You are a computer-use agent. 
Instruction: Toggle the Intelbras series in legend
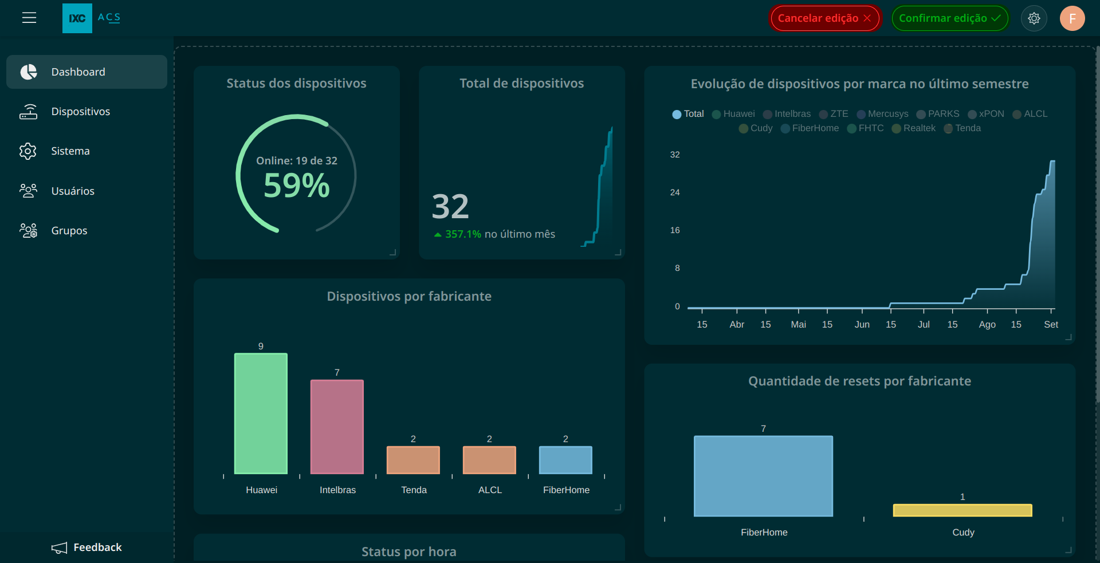click(787, 114)
